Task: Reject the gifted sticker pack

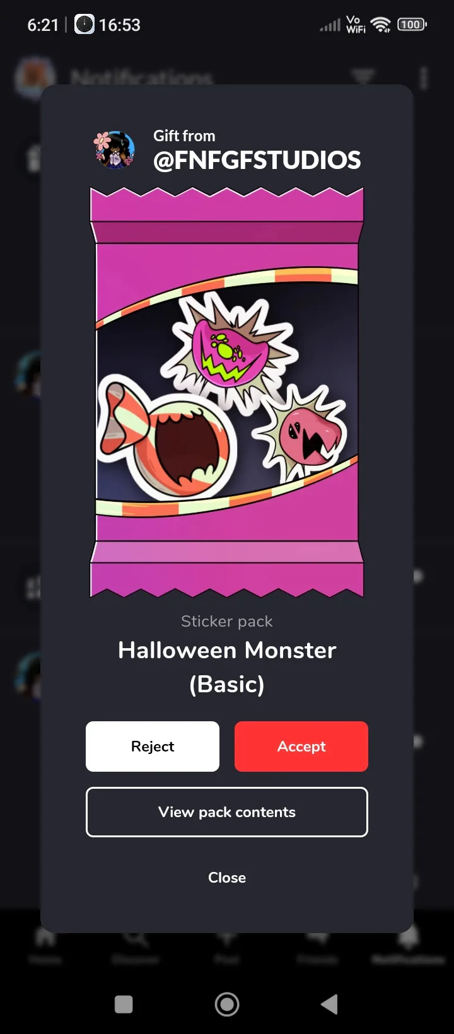Action: coord(153,746)
